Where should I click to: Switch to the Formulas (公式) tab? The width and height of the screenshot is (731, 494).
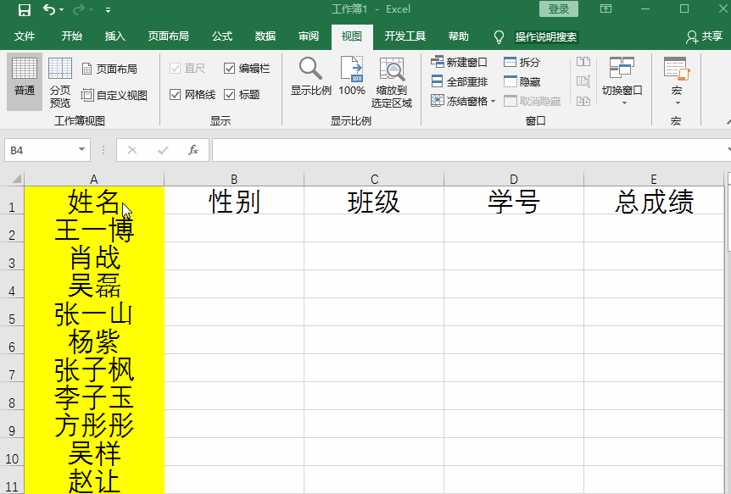(222, 36)
